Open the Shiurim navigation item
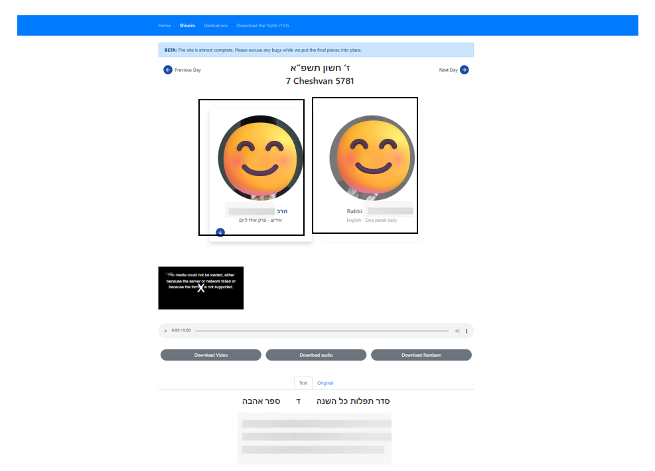The width and height of the screenshot is (655, 471). coord(187,26)
